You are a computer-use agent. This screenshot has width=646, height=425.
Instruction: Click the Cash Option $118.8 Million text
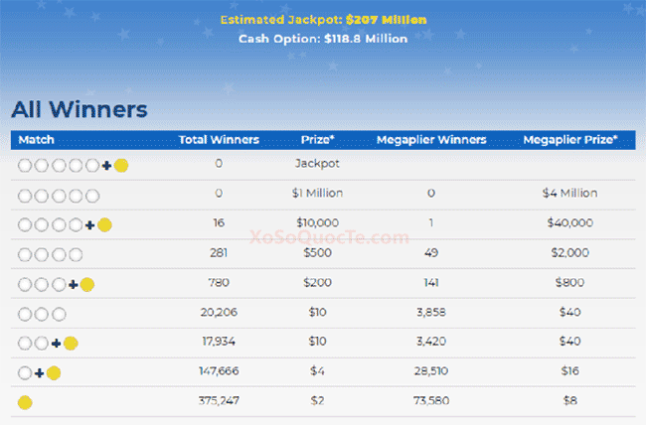(323, 38)
